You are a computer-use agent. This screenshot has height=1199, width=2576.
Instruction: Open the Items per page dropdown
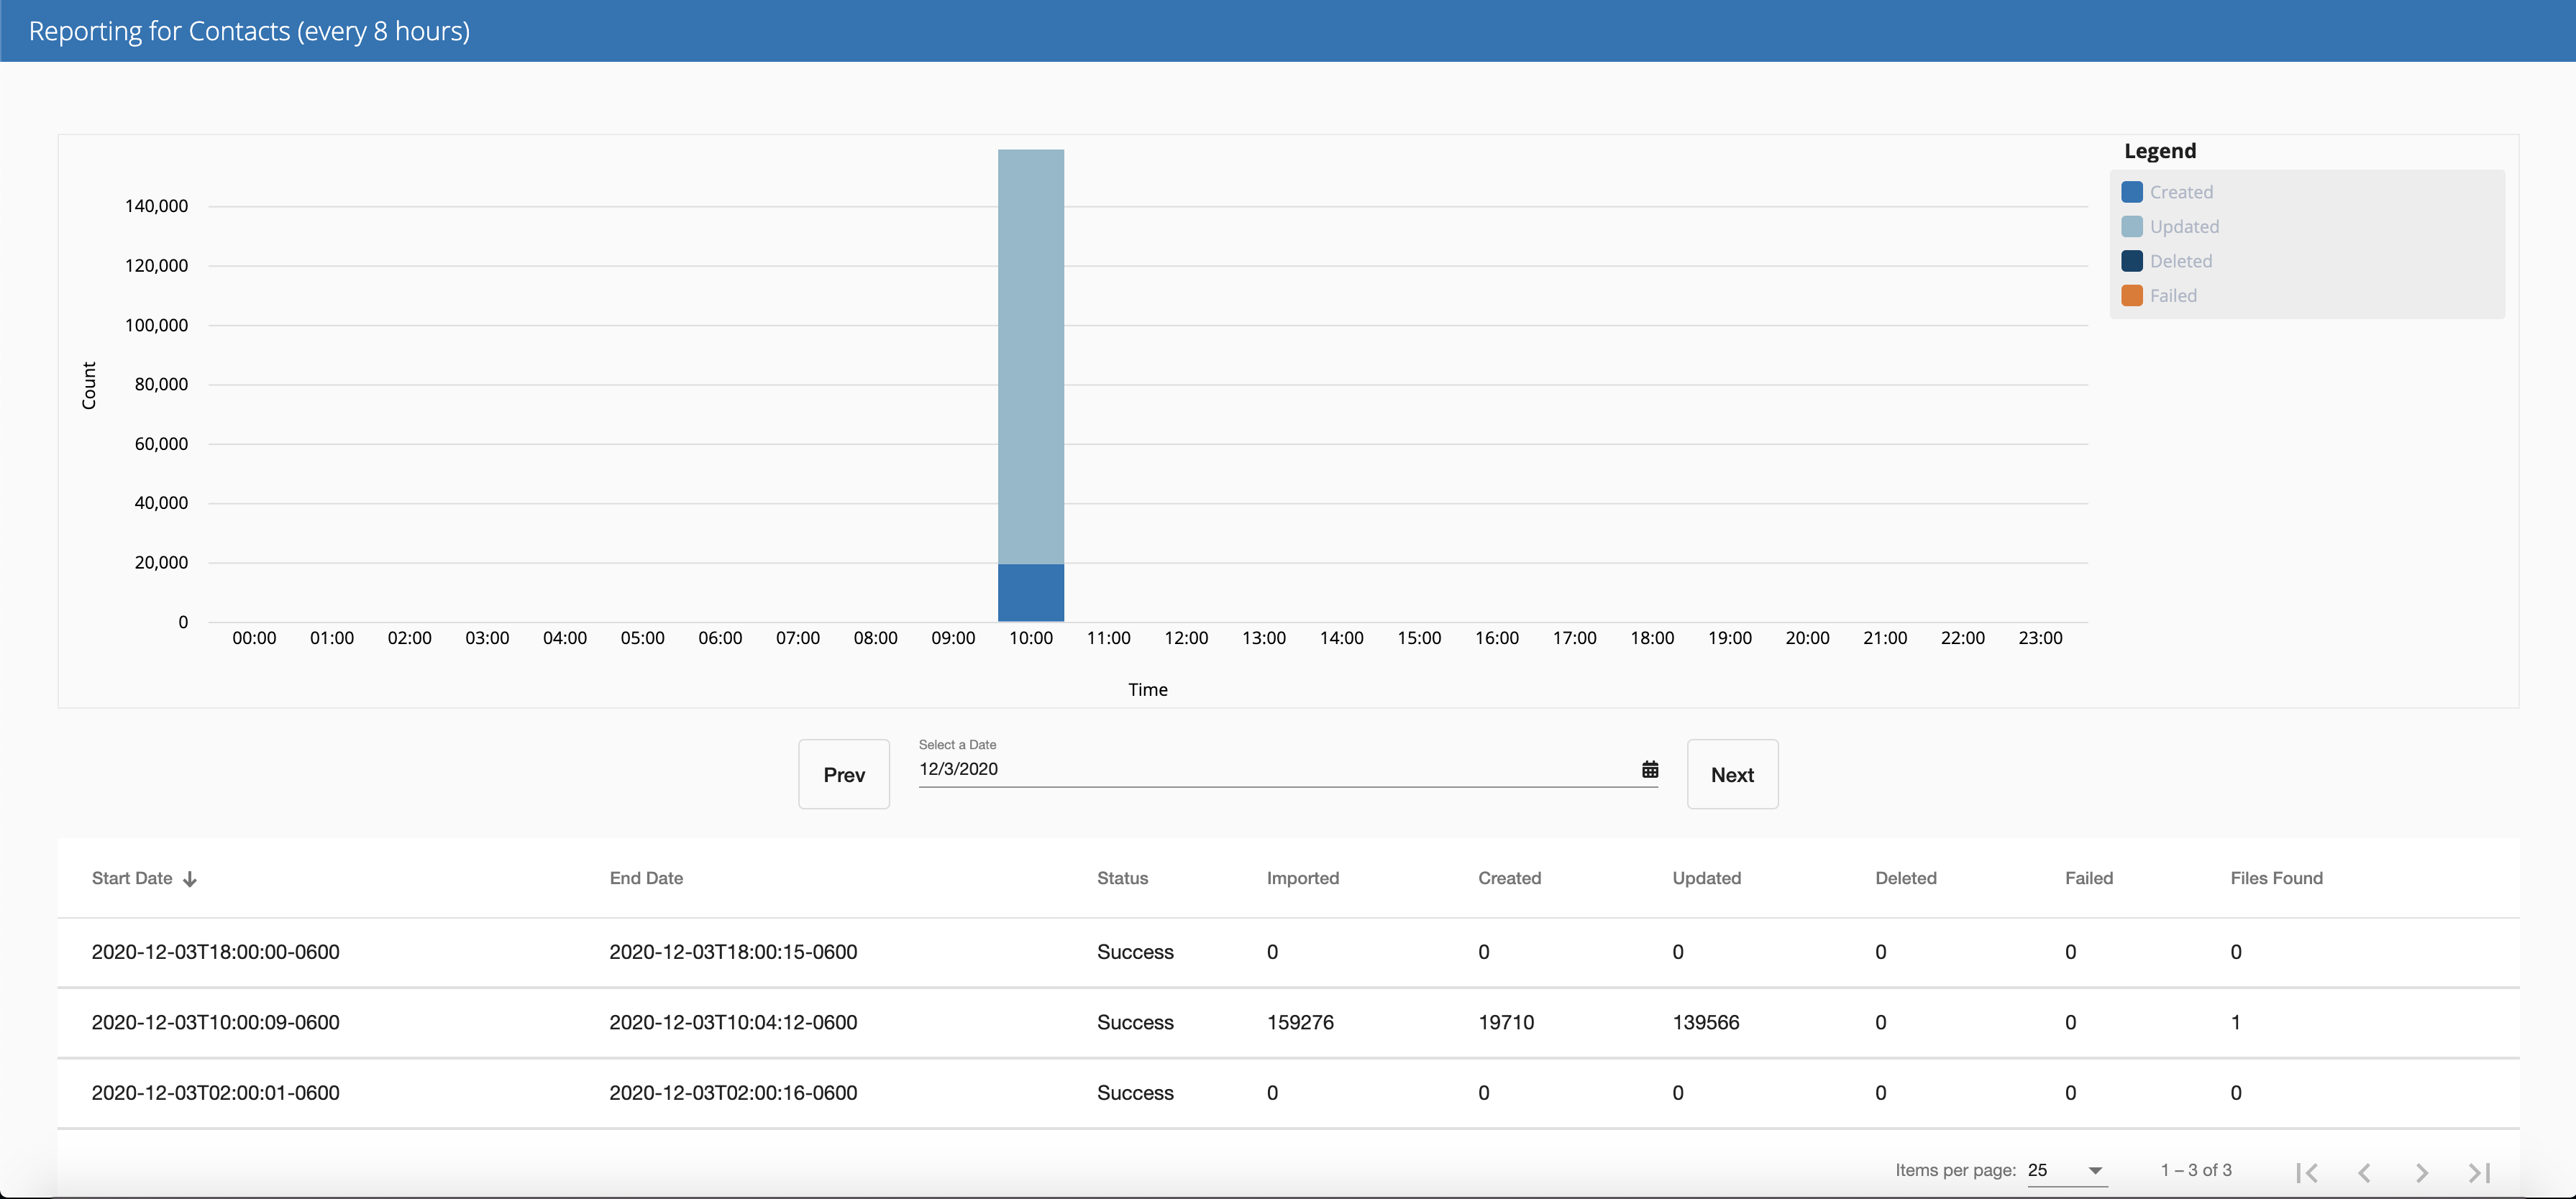coord(2067,1170)
